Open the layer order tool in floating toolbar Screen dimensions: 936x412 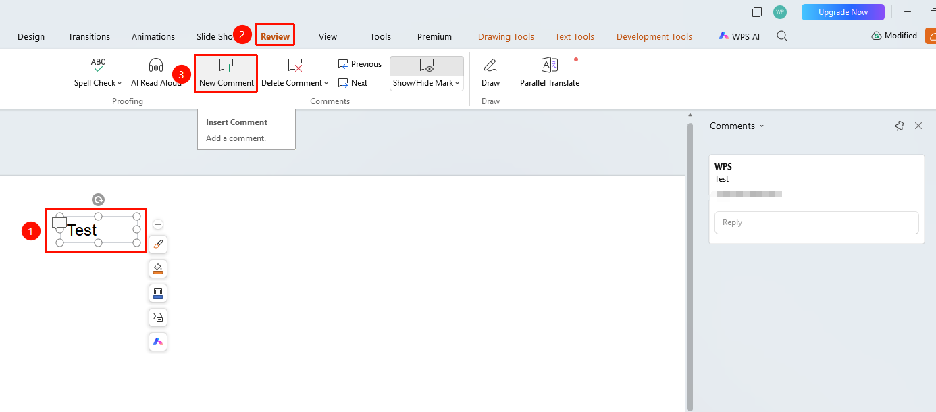click(x=158, y=317)
